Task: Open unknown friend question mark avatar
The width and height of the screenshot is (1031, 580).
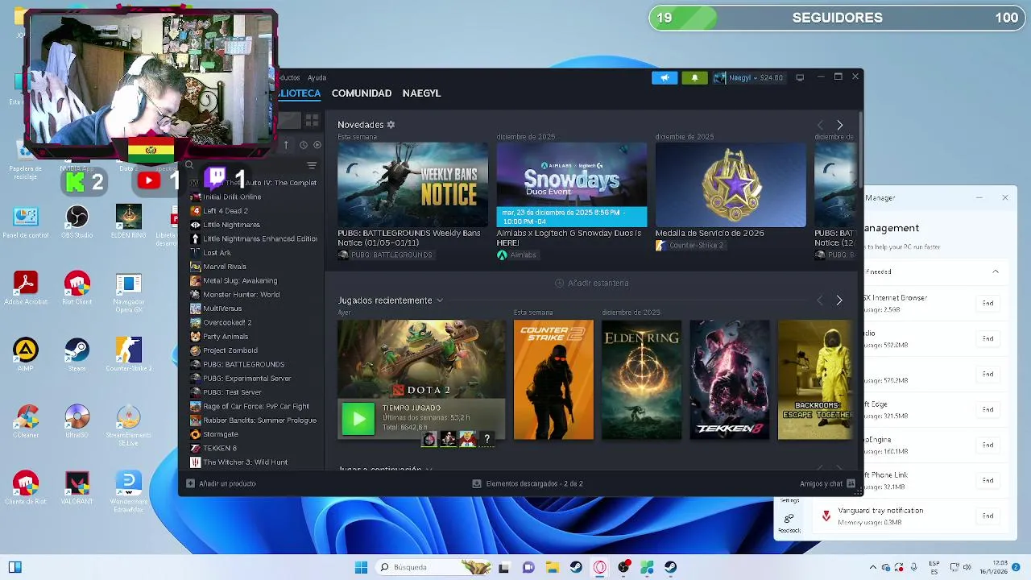Action: (x=487, y=439)
